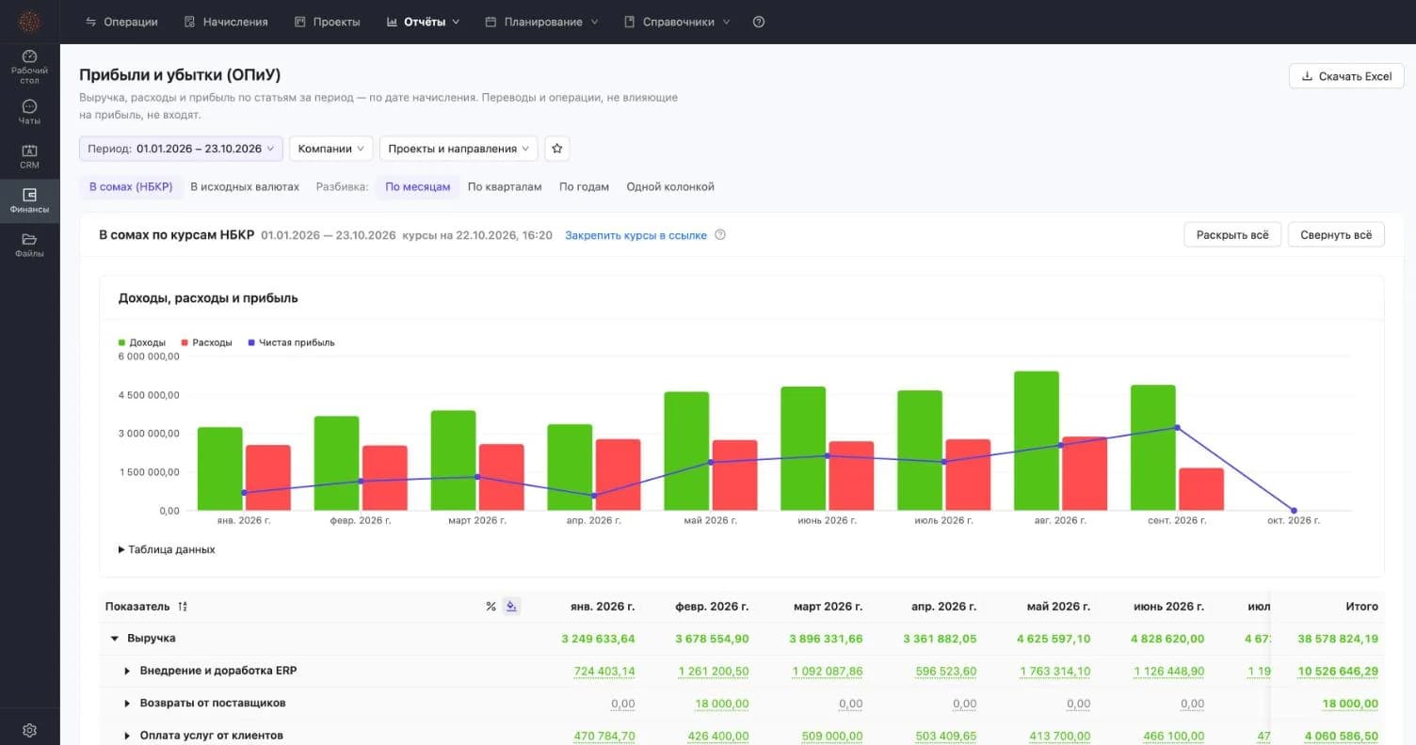Open Проекты и направления filter dropdown
This screenshot has width=1416, height=745.
tap(459, 149)
